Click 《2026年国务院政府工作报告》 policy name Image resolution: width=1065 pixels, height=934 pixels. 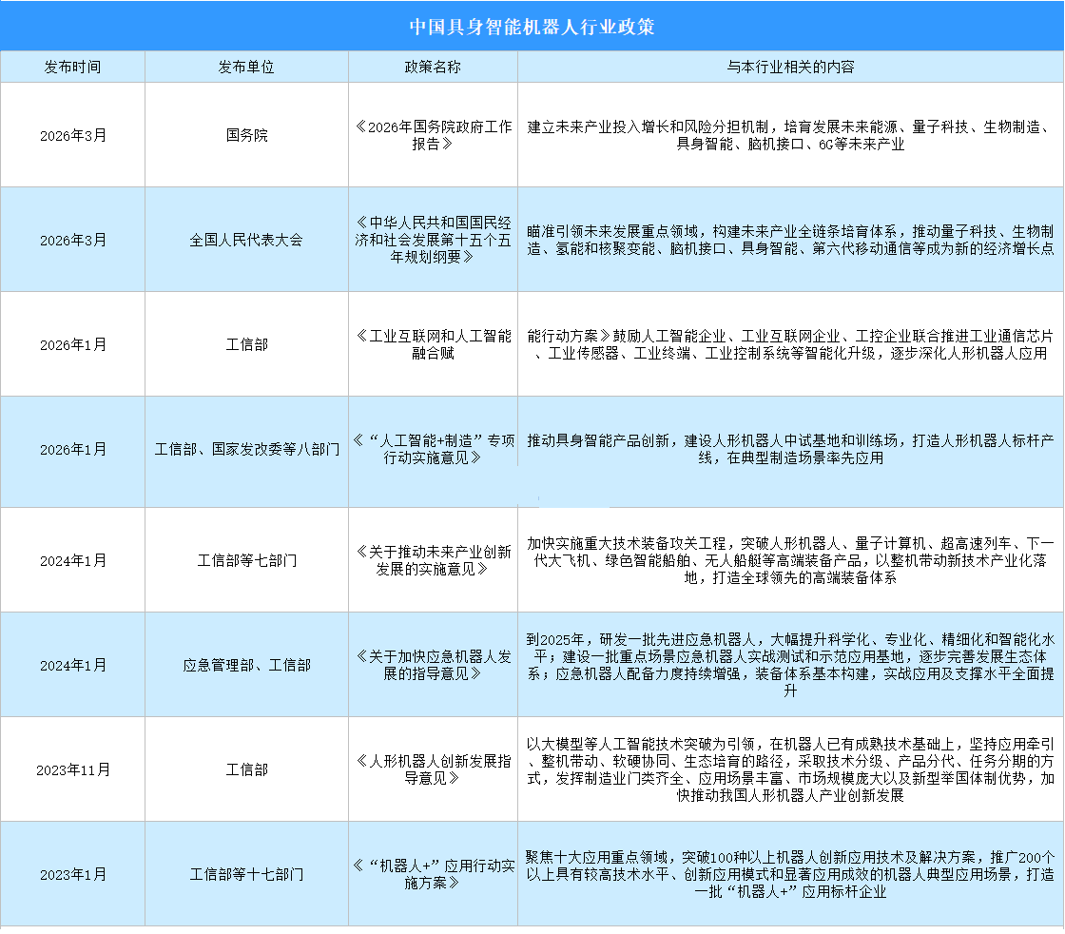pyautogui.click(x=433, y=135)
